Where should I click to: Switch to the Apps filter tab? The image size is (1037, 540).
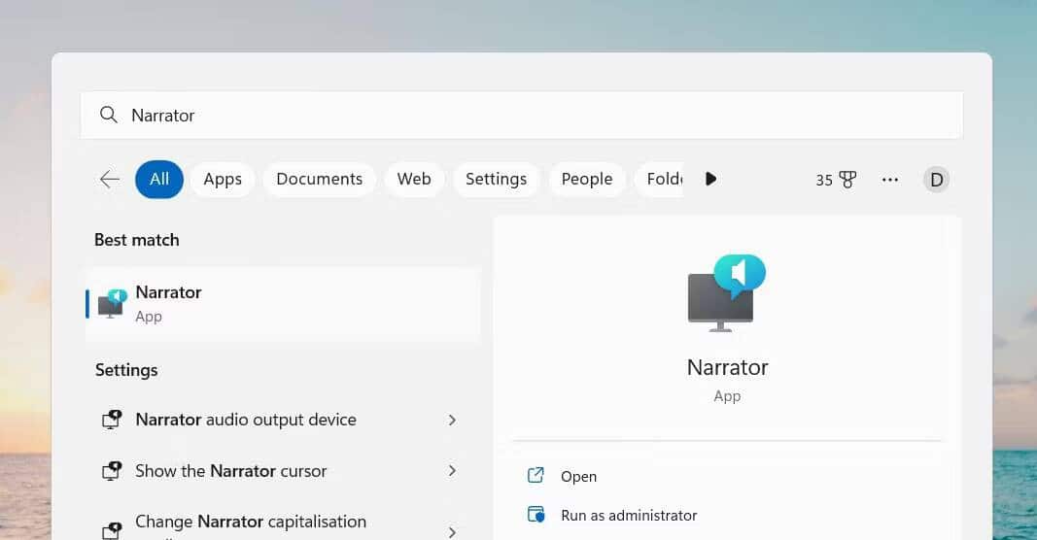click(223, 179)
